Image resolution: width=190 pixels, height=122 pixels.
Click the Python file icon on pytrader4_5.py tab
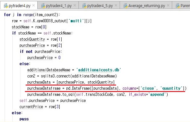(84, 6)
